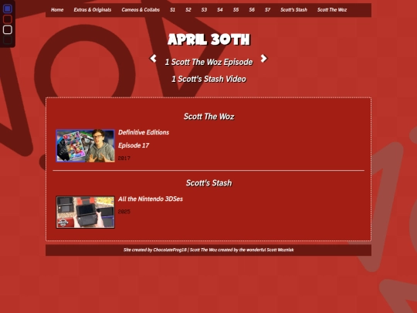Screen dimensions: 417x313
Task: Click the Scott The Woz section heading
Action: [208, 116]
